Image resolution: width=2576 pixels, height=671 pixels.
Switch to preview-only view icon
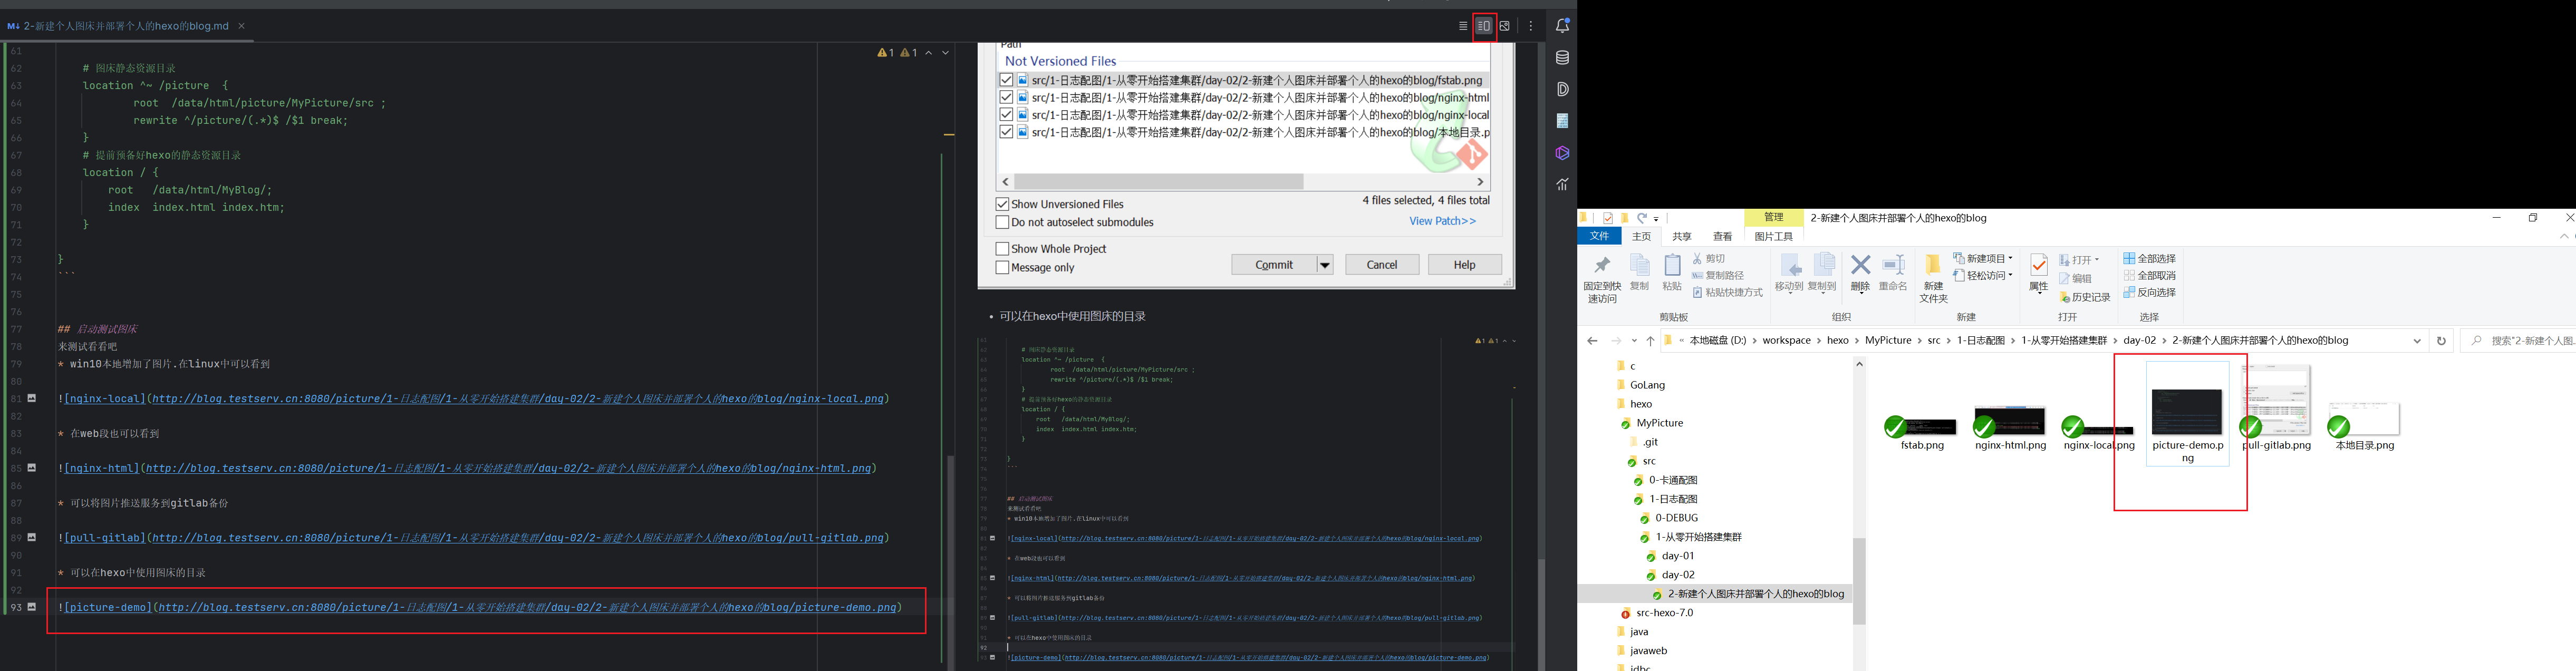point(1505,26)
